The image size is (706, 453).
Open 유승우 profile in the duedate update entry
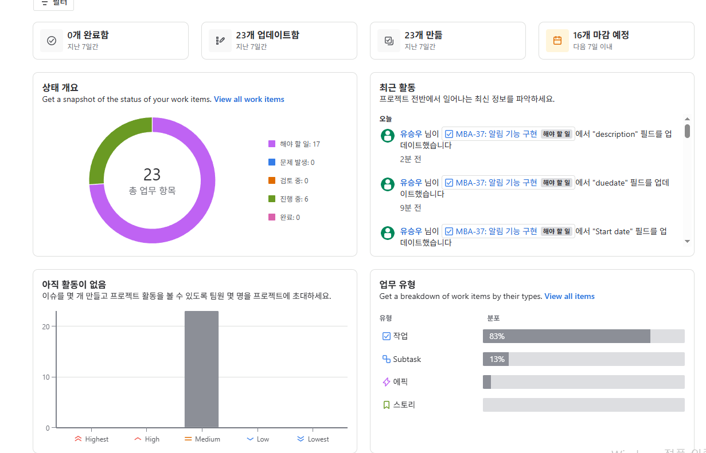(411, 183)
